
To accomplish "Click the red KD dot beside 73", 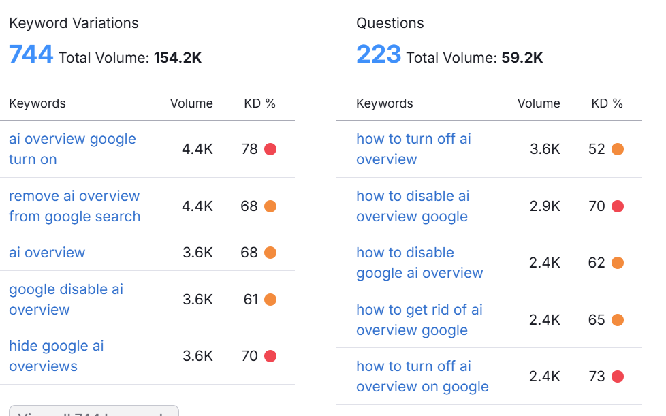I will click(x=618, y=377).
